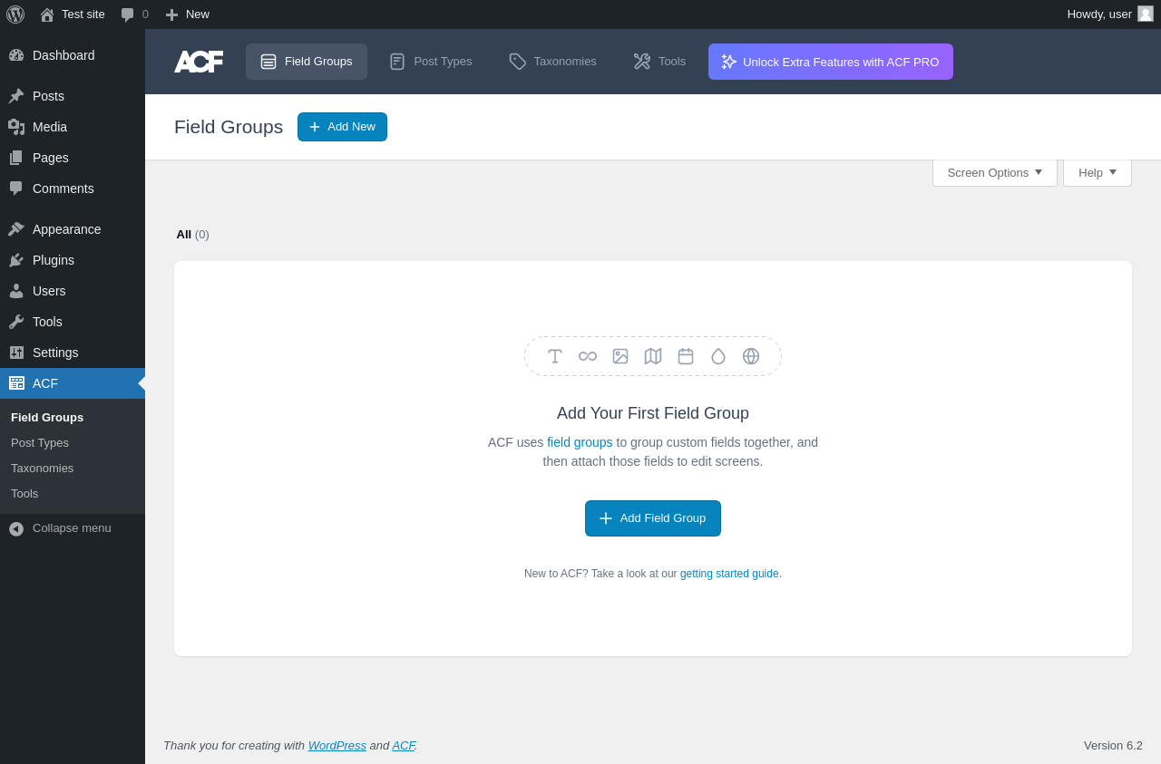Click the Collapse menu arrow icon
Image resolution: width=1161 pixels, height=764 pixels.
[x=16, y=528]
